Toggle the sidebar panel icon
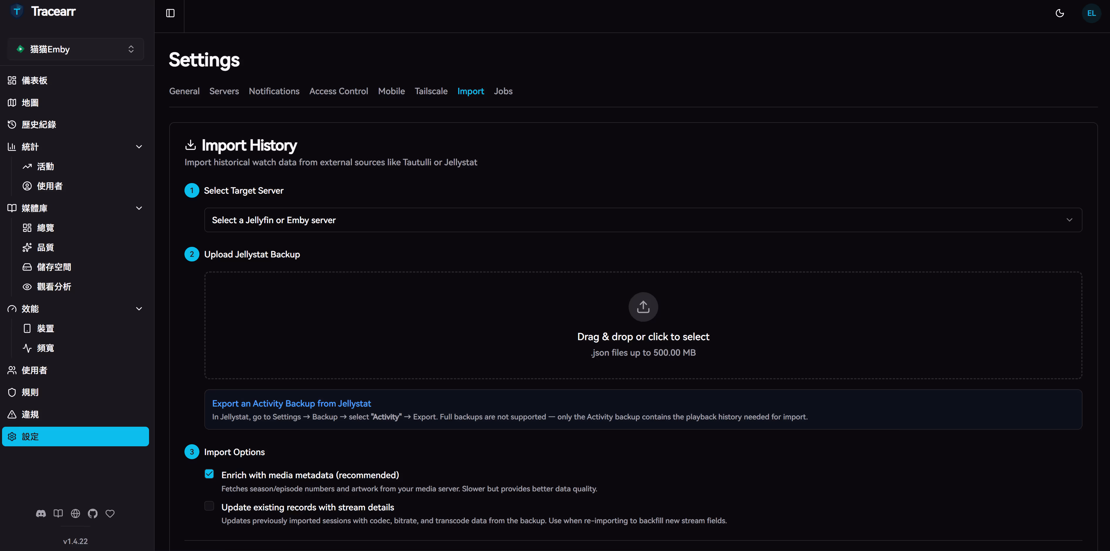 pyautogui.click(x=170, y=13)
